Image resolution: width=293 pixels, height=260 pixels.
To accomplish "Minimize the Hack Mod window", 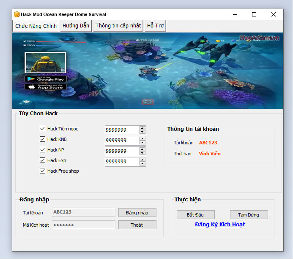I will point(235,14).
